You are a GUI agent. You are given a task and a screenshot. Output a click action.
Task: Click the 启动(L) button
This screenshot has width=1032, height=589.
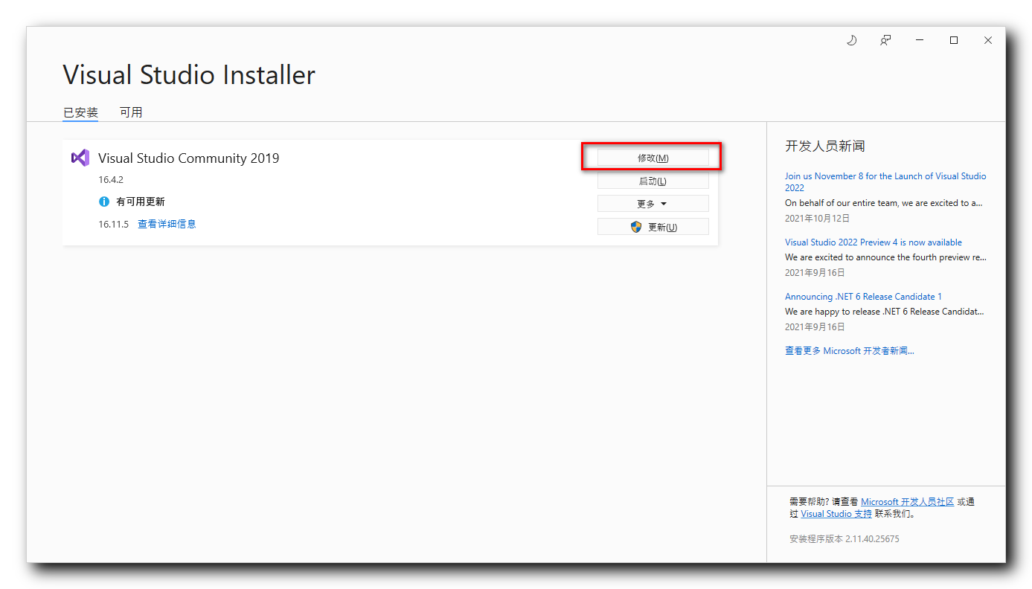pyautogui.click(x=653, y=181)
